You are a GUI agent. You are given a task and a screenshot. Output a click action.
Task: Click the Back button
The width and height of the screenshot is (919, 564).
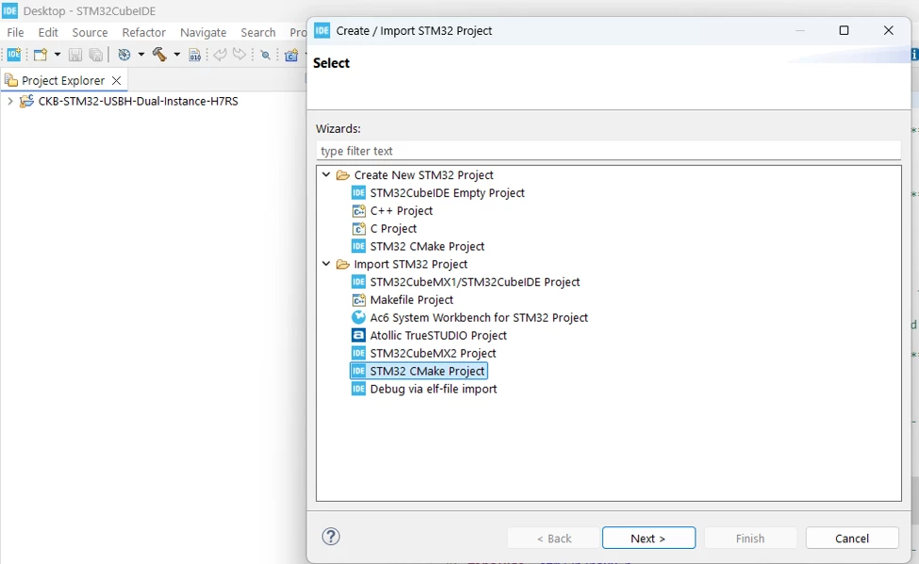coord(554,539)
